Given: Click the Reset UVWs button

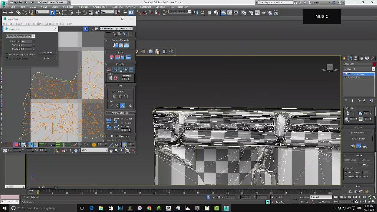Looking at the screenshot, I should point(350,160).
